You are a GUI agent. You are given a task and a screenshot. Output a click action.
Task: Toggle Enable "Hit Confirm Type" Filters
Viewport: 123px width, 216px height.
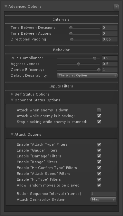[x=99, y=168]
